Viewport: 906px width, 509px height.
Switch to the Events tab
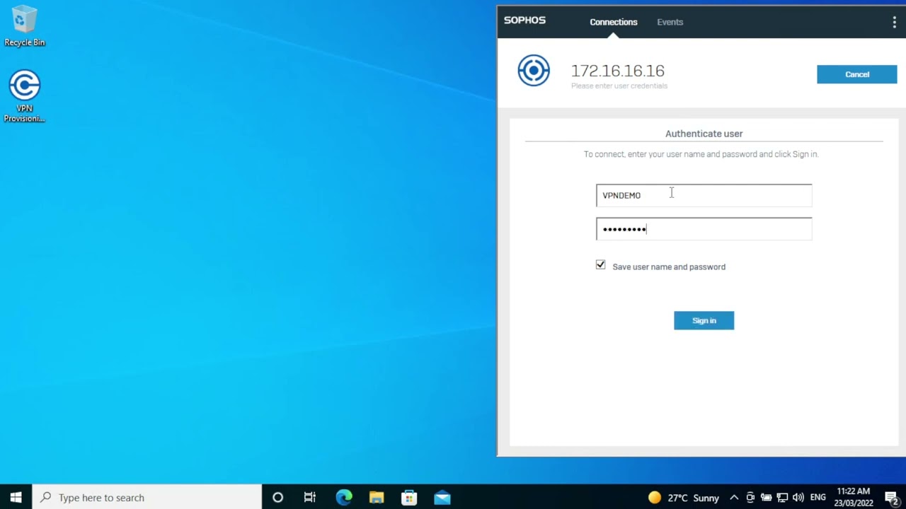click(x=670, y=22)
